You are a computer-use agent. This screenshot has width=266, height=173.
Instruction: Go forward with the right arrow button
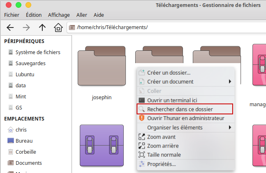(x=26, y=27)
